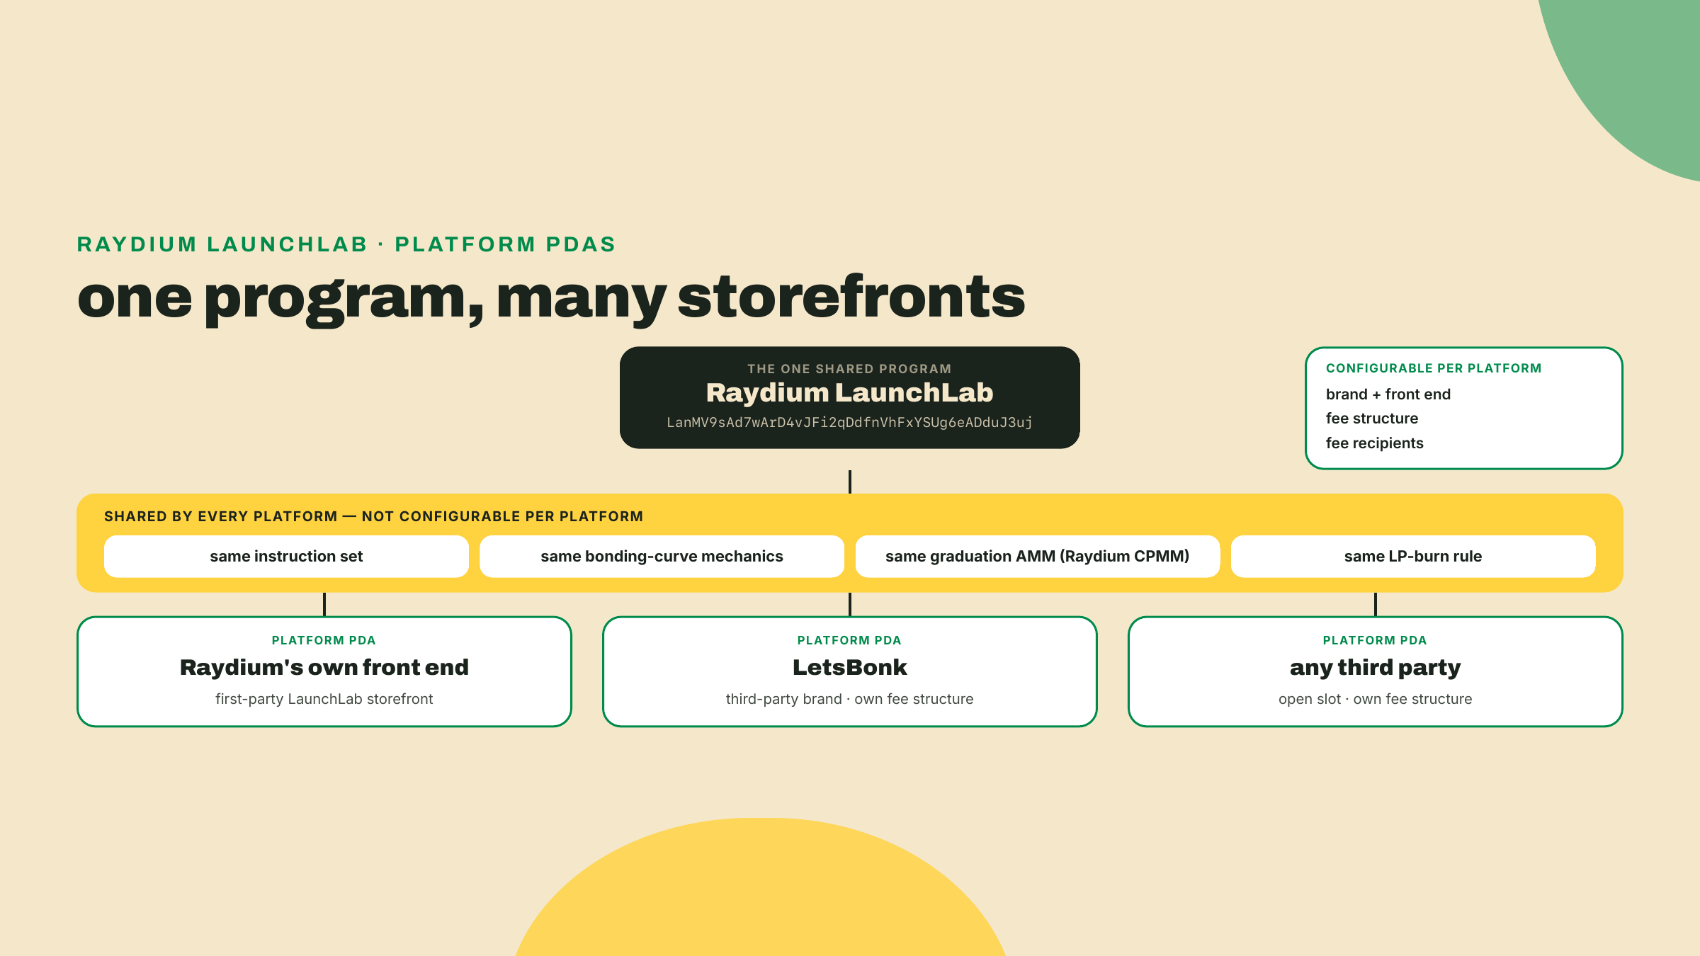1700x956 pixels.
Task: Click the PLATFORM PDA label above "any third party"
Action: coord(1375,640)
